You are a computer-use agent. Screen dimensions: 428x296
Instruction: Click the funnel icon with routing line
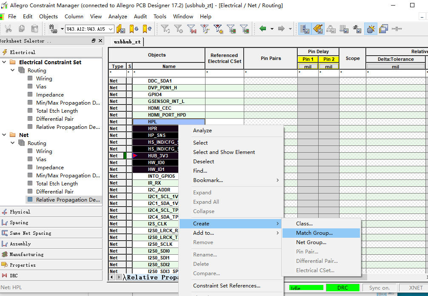[205, 28]
